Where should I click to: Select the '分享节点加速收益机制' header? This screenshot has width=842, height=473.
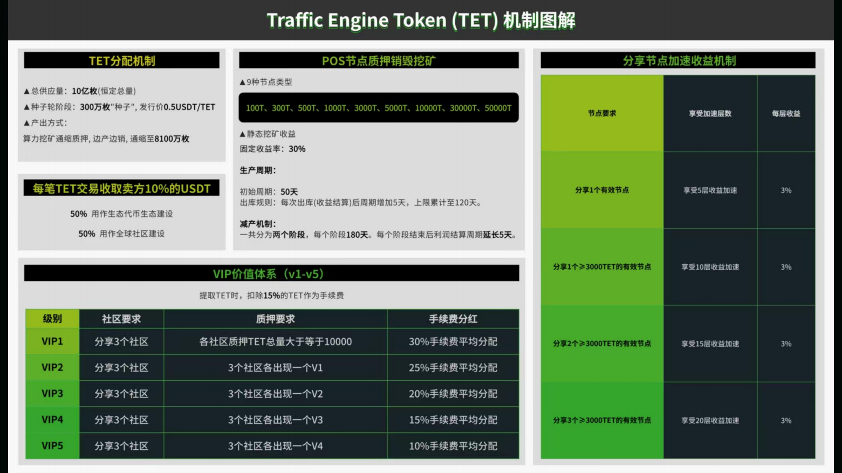coord(678,60)
